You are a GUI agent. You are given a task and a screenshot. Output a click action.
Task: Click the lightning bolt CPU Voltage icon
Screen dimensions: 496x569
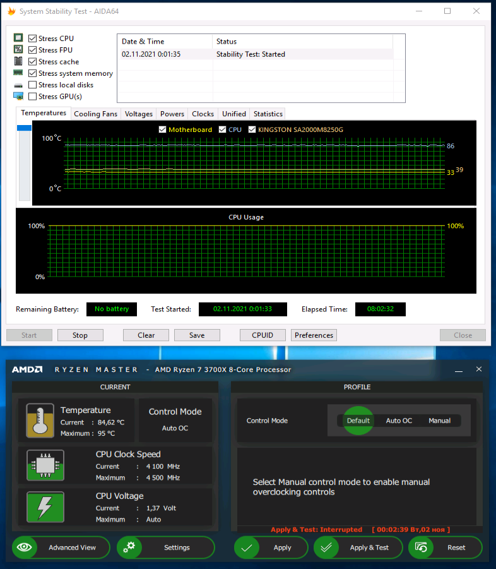45,507
